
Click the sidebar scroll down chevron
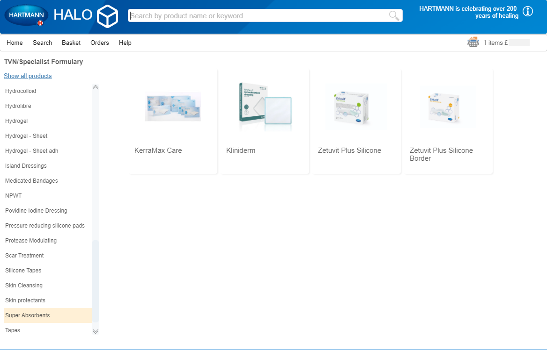tap(96, 331)
